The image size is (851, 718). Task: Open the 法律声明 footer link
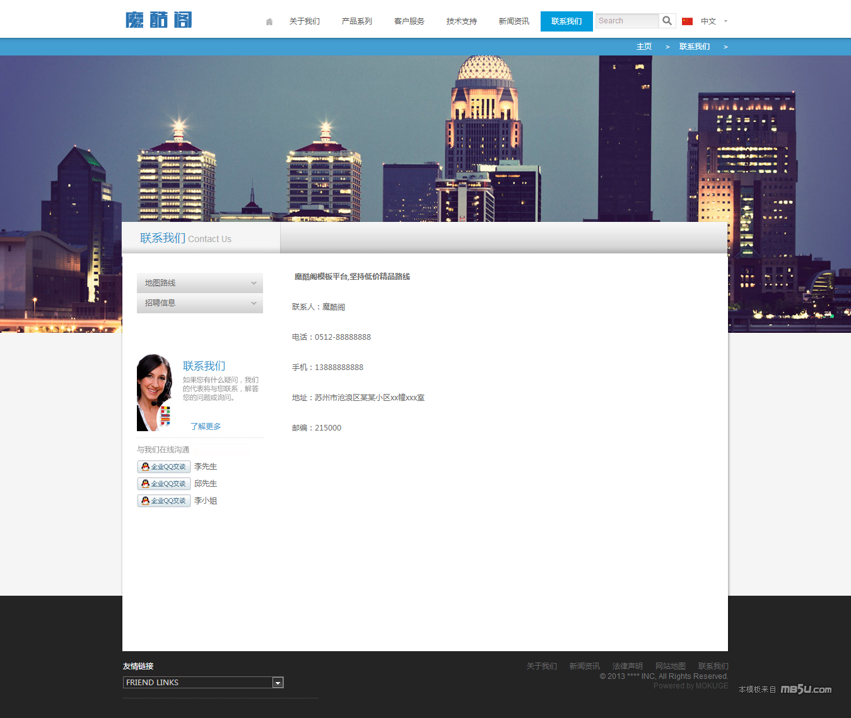[x=627, y=666]
